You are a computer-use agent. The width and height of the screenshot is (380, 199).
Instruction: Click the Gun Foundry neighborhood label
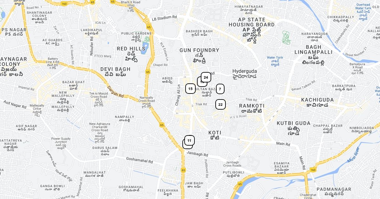(x=199, y=55)
